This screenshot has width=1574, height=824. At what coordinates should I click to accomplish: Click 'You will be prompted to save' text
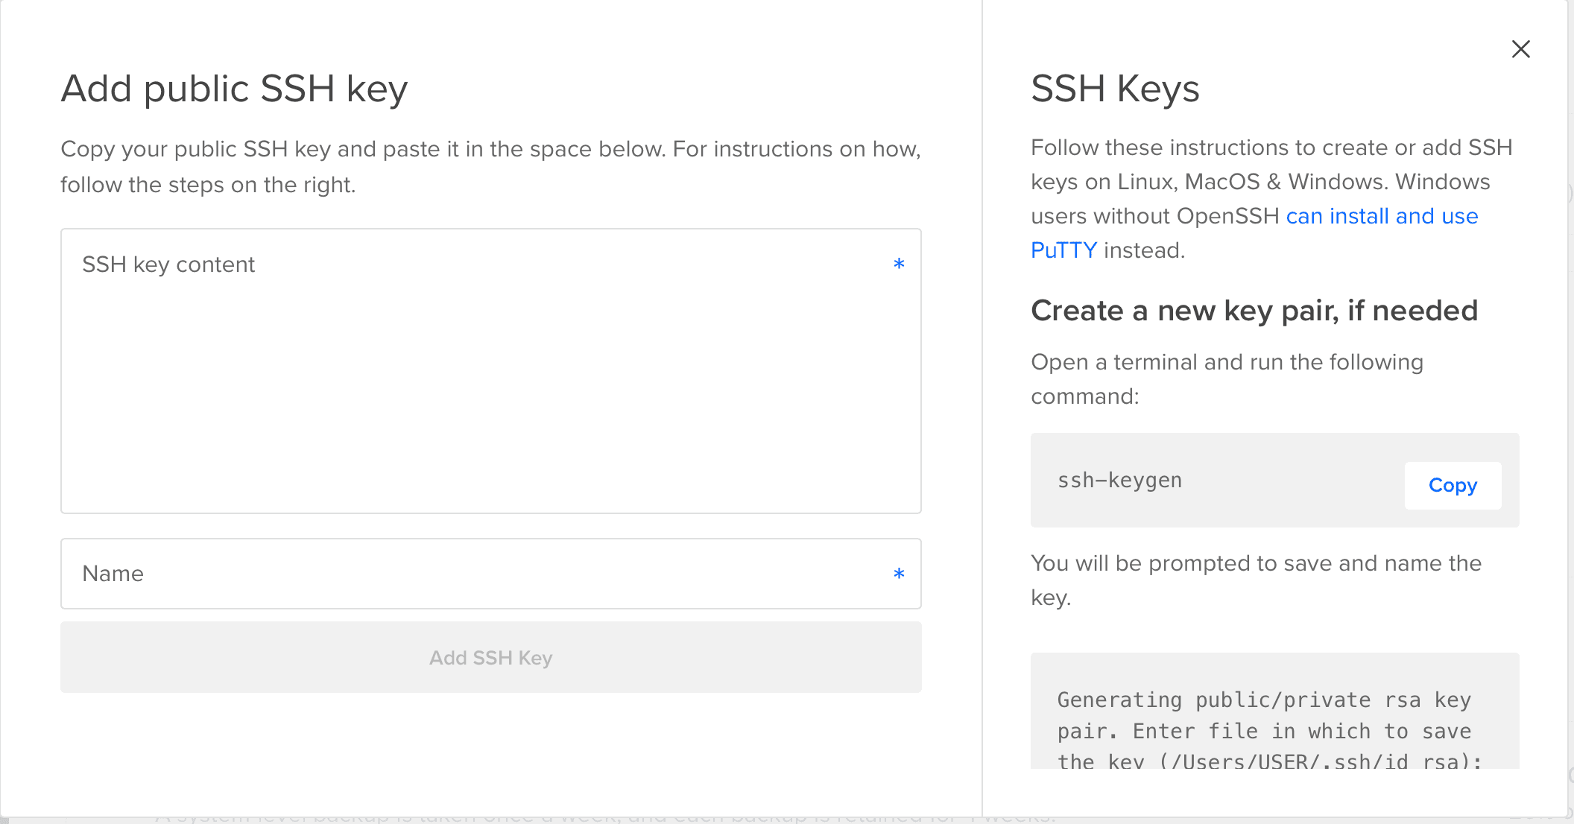coord(1256,580)
